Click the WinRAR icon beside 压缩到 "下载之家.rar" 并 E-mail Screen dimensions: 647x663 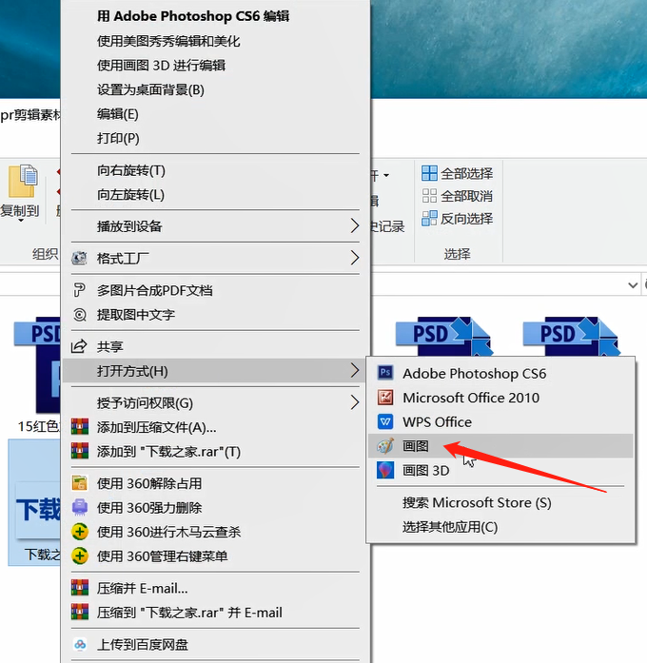80,612
